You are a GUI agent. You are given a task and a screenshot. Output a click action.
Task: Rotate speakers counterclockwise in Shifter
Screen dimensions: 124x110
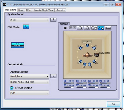click(x=87, y=28)
